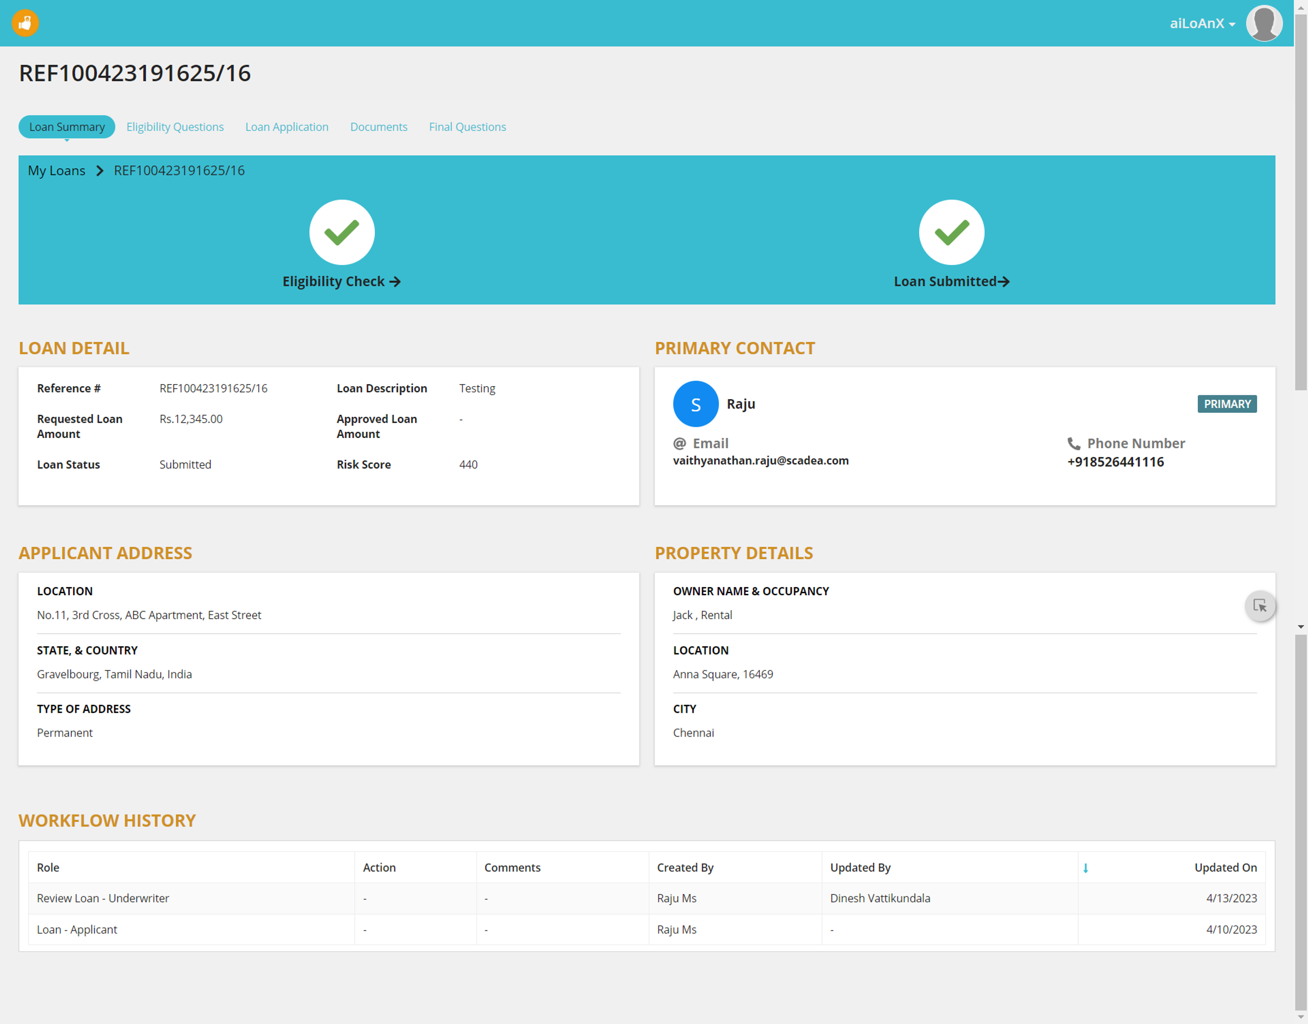The image size is (1308, 1024).
Task: Select the Loan Summary tab
Action: [x=66, y=127]
